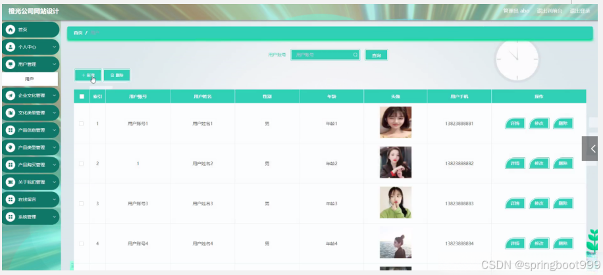Viewport: 603px width, 275px height.
Task: Click the 年龄2 cell
Action: 331,164
